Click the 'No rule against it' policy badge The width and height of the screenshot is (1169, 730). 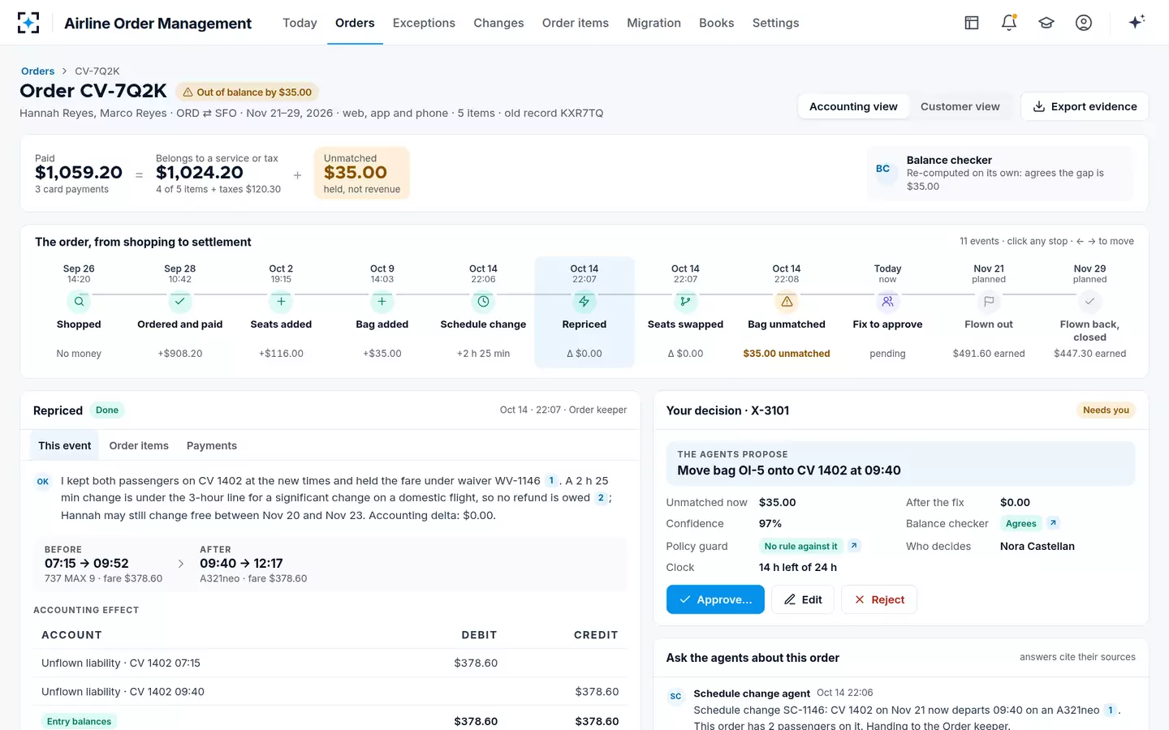[x=801, y=546]
